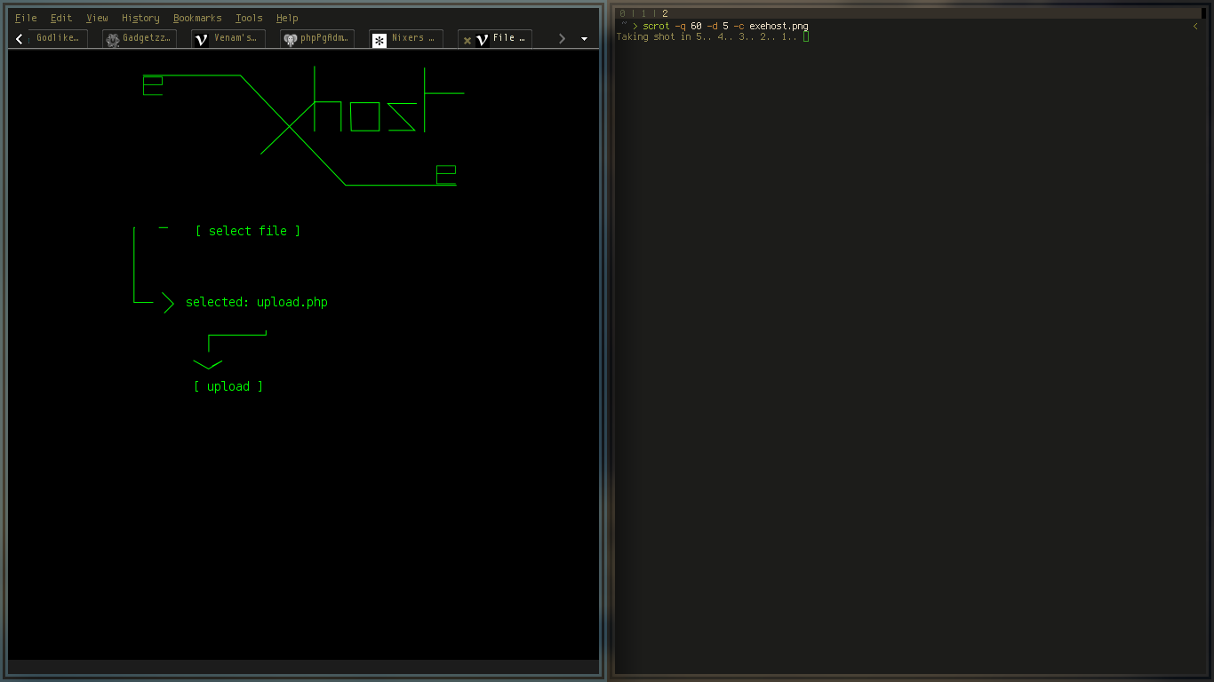Open the History menu
This screenshot has width=1214, height=682.
click(x=140, y=18)
